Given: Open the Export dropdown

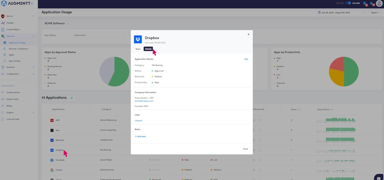Looking at the screenshot, I should tap(375, 13).
